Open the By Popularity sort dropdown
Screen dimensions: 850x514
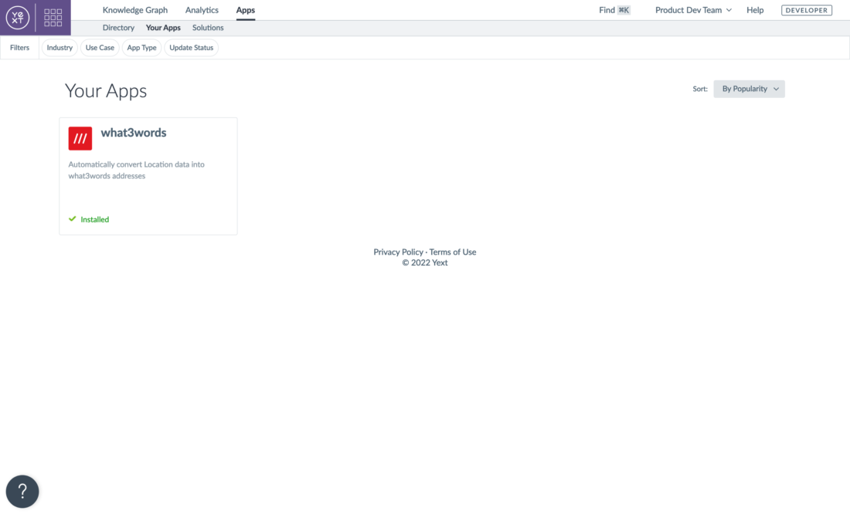click(x=749, y=89)
